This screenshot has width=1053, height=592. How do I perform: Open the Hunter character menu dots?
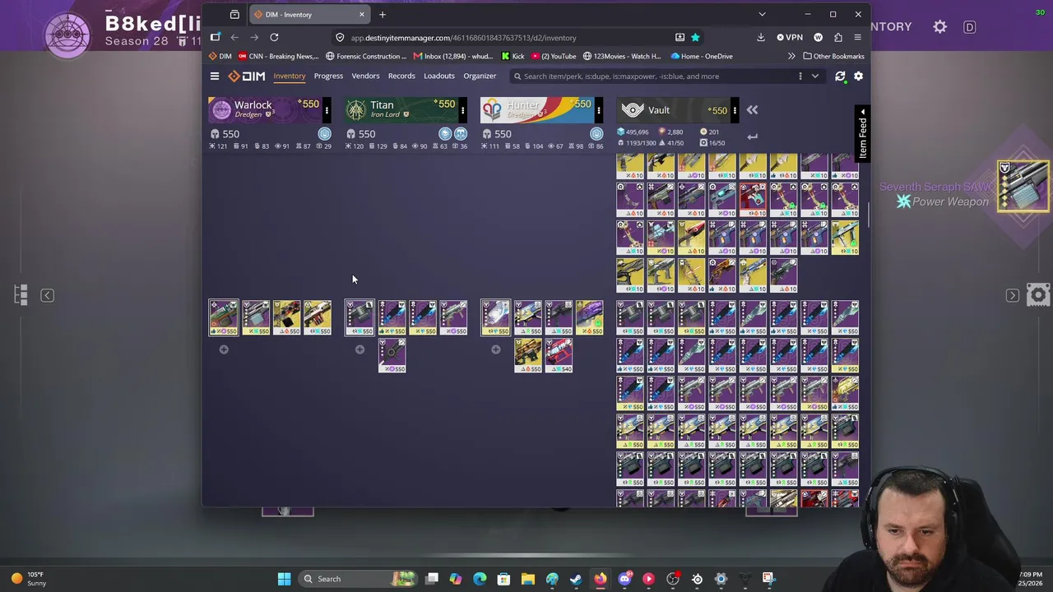599,110
